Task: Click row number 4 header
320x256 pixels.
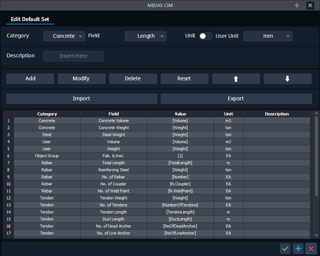Action: coord(9,142)
